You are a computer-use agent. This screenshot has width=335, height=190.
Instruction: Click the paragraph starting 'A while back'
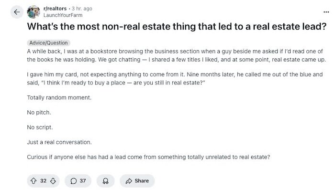click(177, 55)
